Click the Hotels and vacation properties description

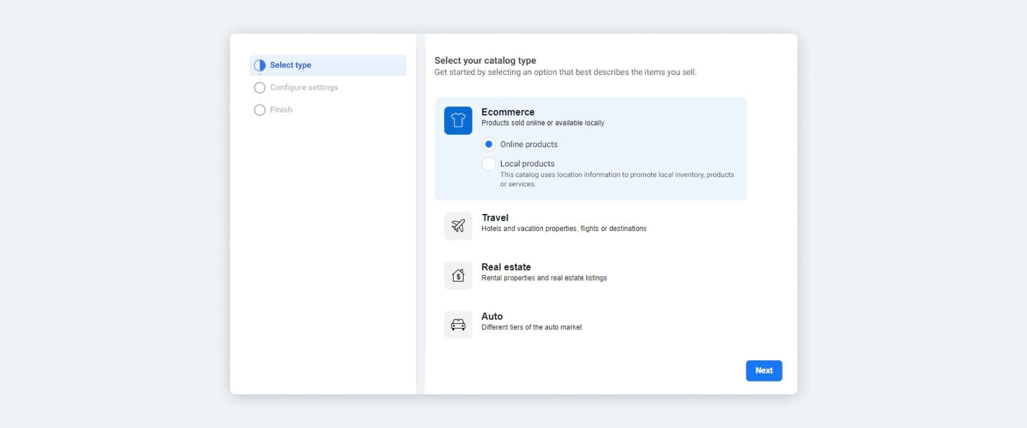click(x=564, y=228)
